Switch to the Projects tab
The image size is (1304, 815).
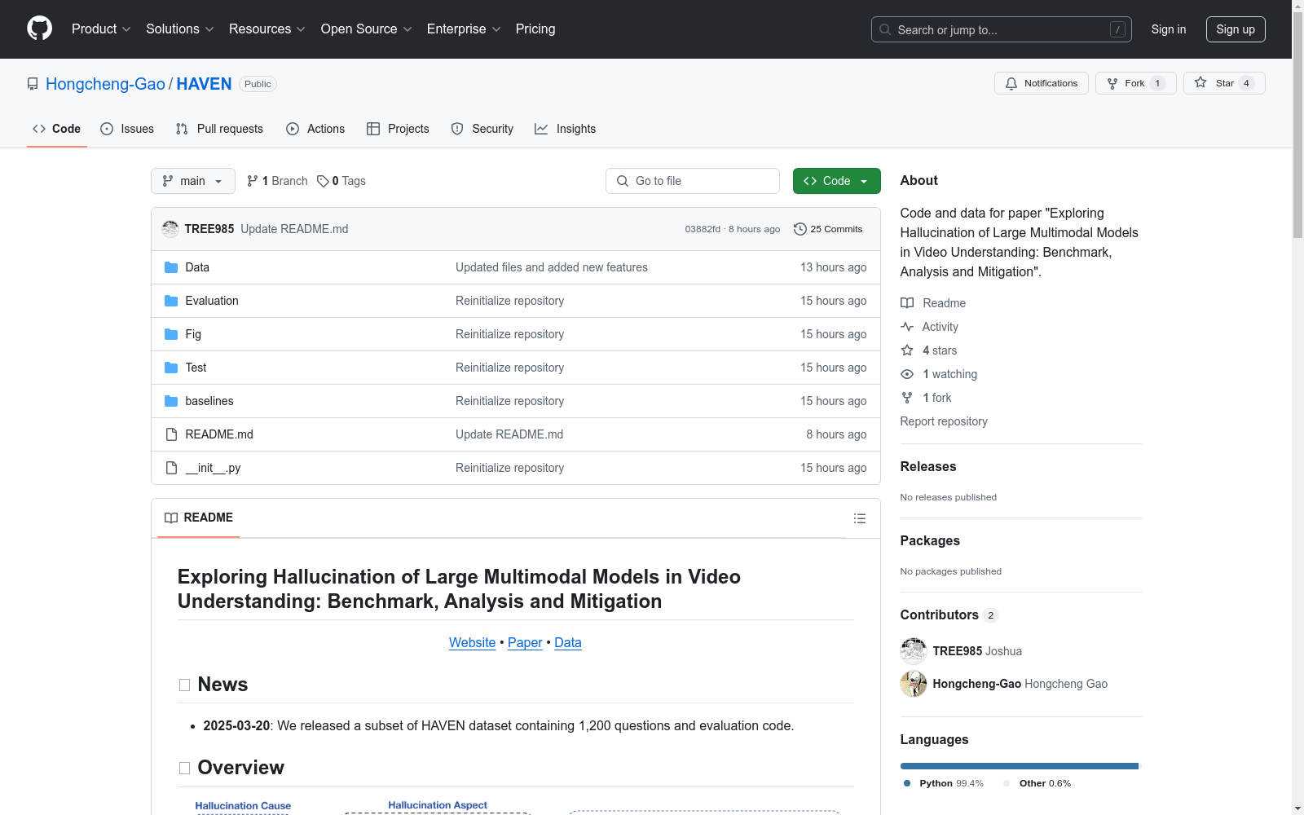(398, 129)
